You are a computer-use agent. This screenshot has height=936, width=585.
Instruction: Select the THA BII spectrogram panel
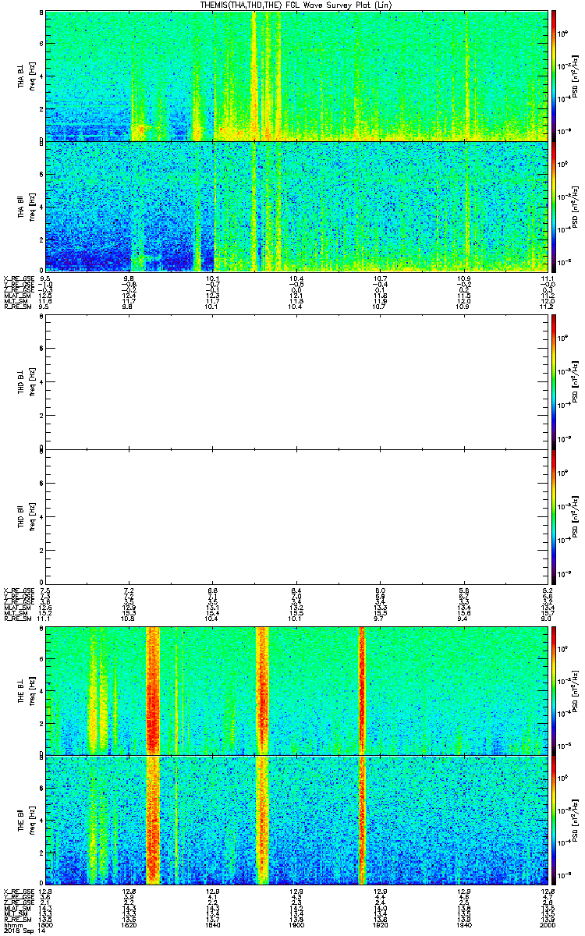297,206
